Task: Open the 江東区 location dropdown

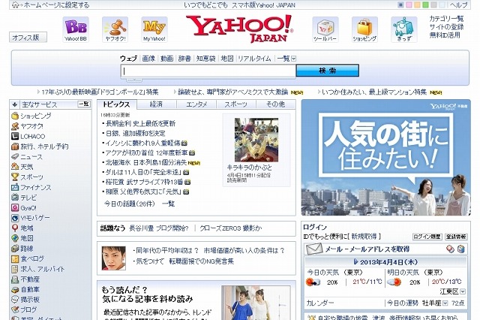Action: [x=463, y=291]
